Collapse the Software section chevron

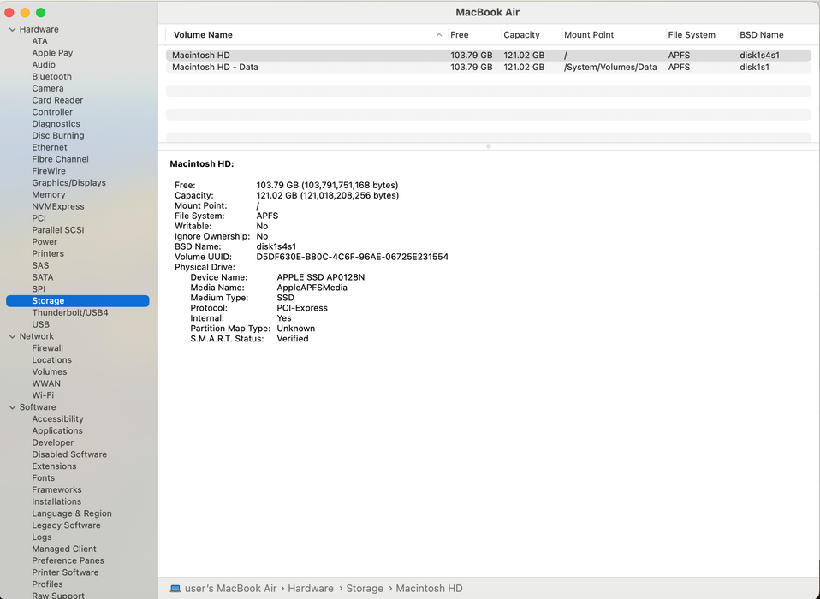pyautogui.click(x=12, y=407)
